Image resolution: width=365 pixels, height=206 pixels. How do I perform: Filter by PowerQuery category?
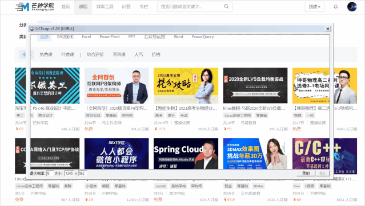[x=203, y=36]
